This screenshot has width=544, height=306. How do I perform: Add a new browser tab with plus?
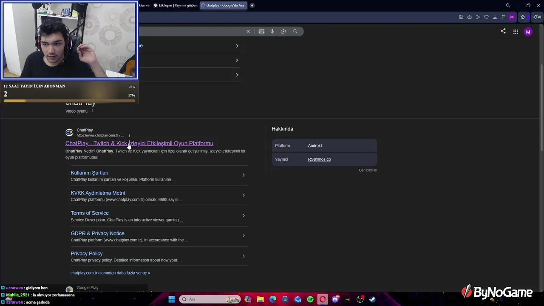click(x=252, y=6)
